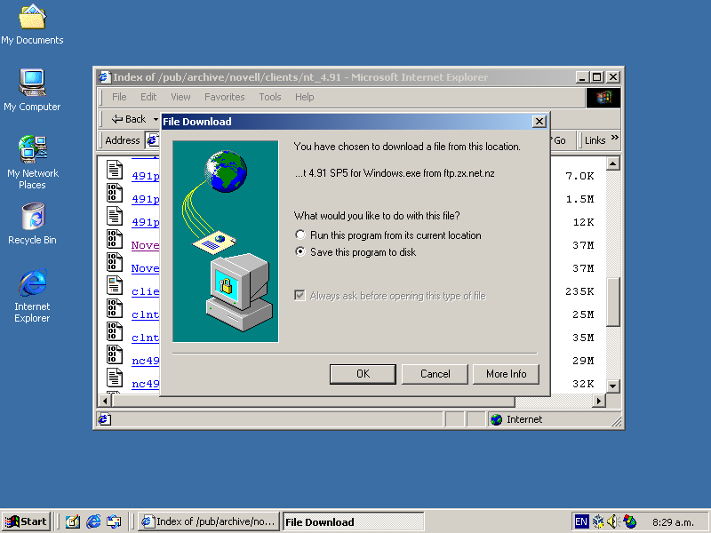This screenshot has width=711, height=533.
Task: Click the Start button
Action: point(27,521)
